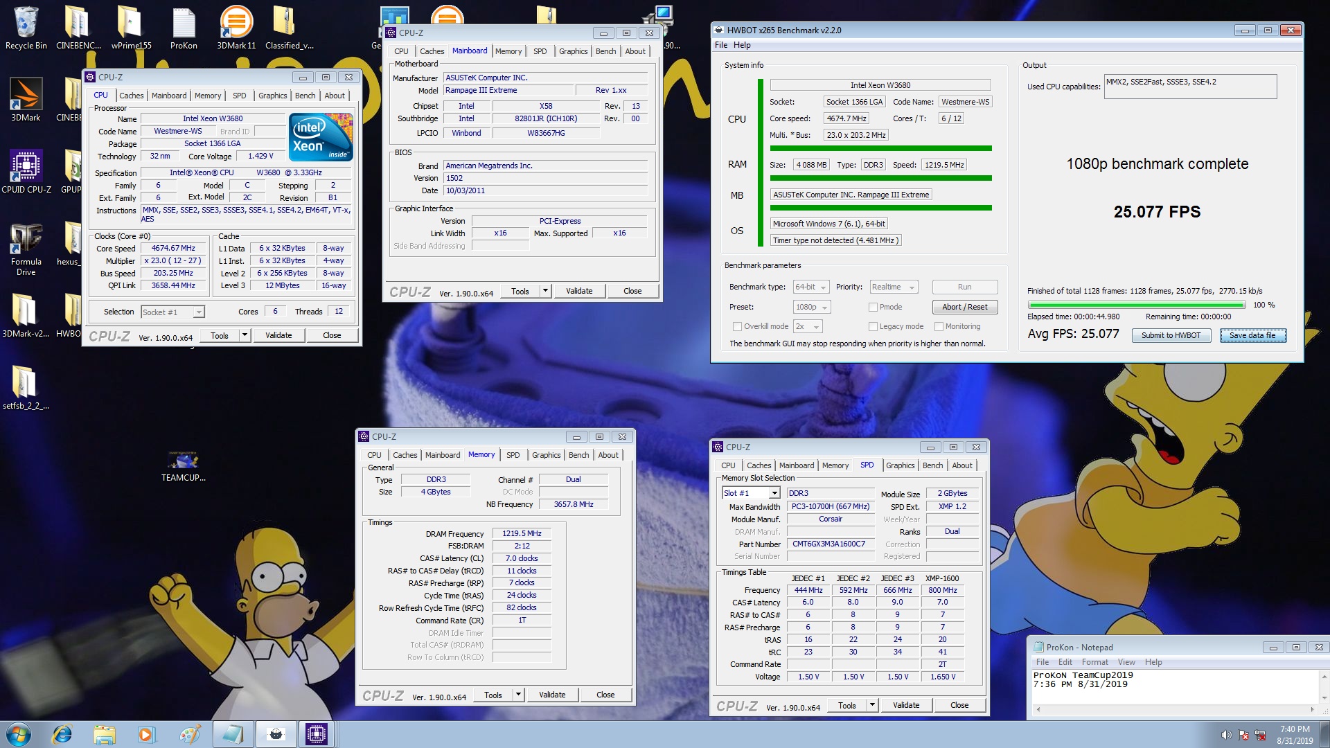The width and height of the screenshot is (1330, 748).
Task: Open the setfsb_2_2_... folder icon
Action: (26, 388)
